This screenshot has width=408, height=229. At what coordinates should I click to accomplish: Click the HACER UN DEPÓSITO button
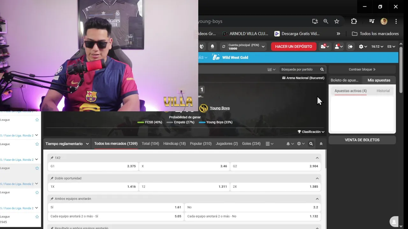coord(294,46)
